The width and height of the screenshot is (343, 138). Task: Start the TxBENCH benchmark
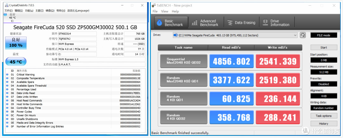point(324,47)
